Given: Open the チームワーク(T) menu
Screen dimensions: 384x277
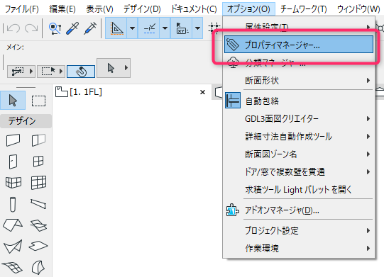Looking at the screenshot, I should (303, 9).
